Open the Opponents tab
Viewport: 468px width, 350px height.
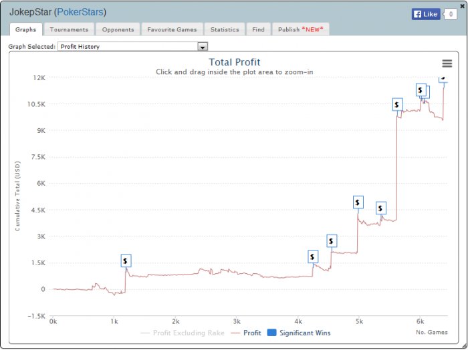tap(118, 29)
